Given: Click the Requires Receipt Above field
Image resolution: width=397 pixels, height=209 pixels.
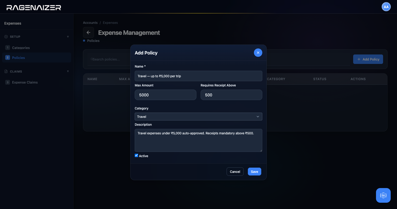Looking at the screenshot, I should 231,95.
